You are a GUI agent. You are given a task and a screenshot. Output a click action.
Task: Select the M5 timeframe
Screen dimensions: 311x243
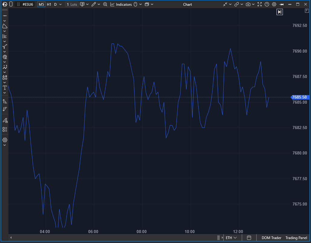tap(41, 4)
